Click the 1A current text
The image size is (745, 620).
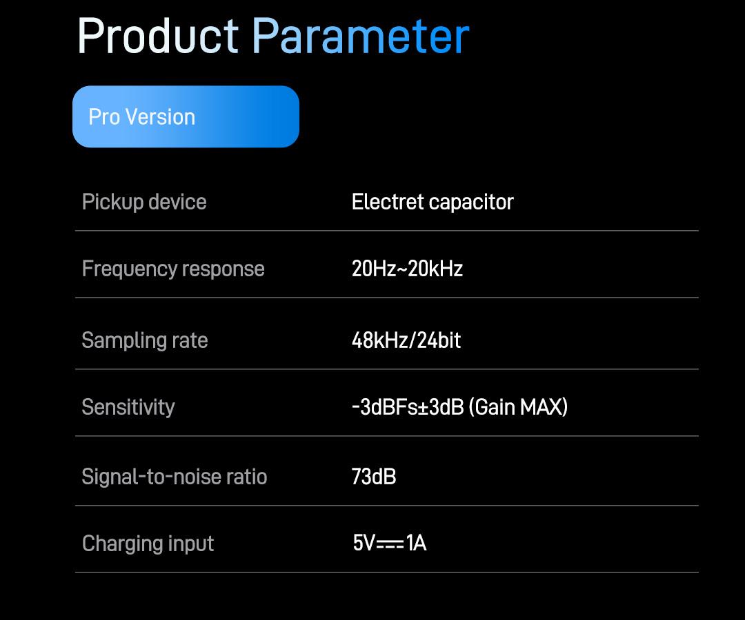pos(417,544)
